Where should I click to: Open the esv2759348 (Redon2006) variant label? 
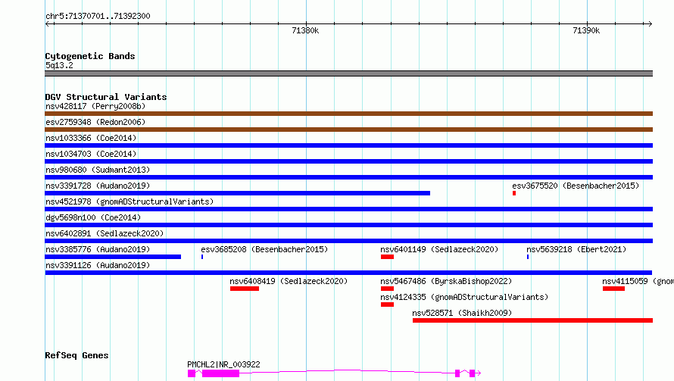(x=95, y=122)
